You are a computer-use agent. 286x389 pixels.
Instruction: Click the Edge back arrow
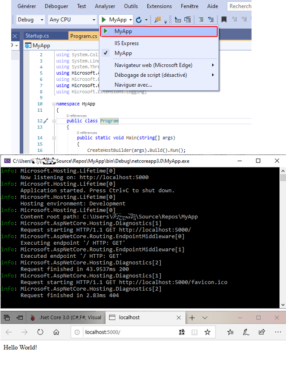[x=9, y=332]
